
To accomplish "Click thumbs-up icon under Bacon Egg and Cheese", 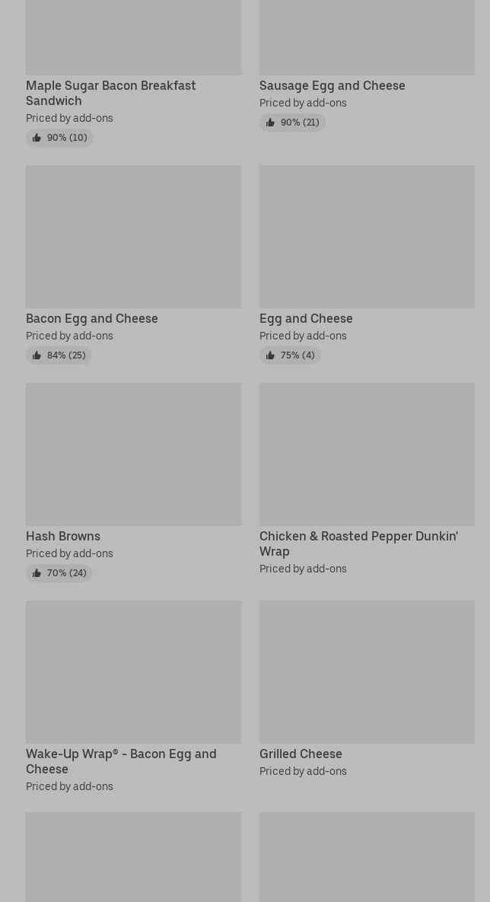I will (37, 355).
